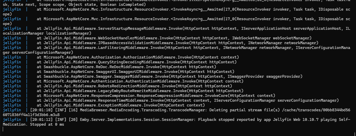Click the [20:01:10] log timestamp
Viewport: 356px width, 136px height.
[x=41, y=110]
